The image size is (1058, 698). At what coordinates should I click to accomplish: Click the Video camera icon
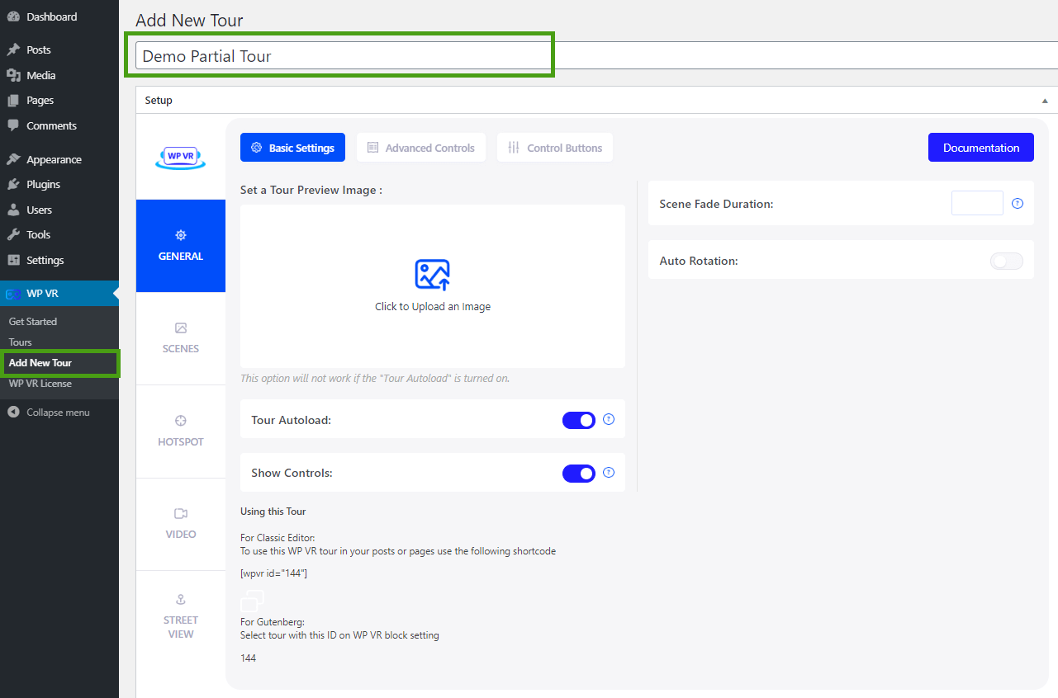(181, 513)
